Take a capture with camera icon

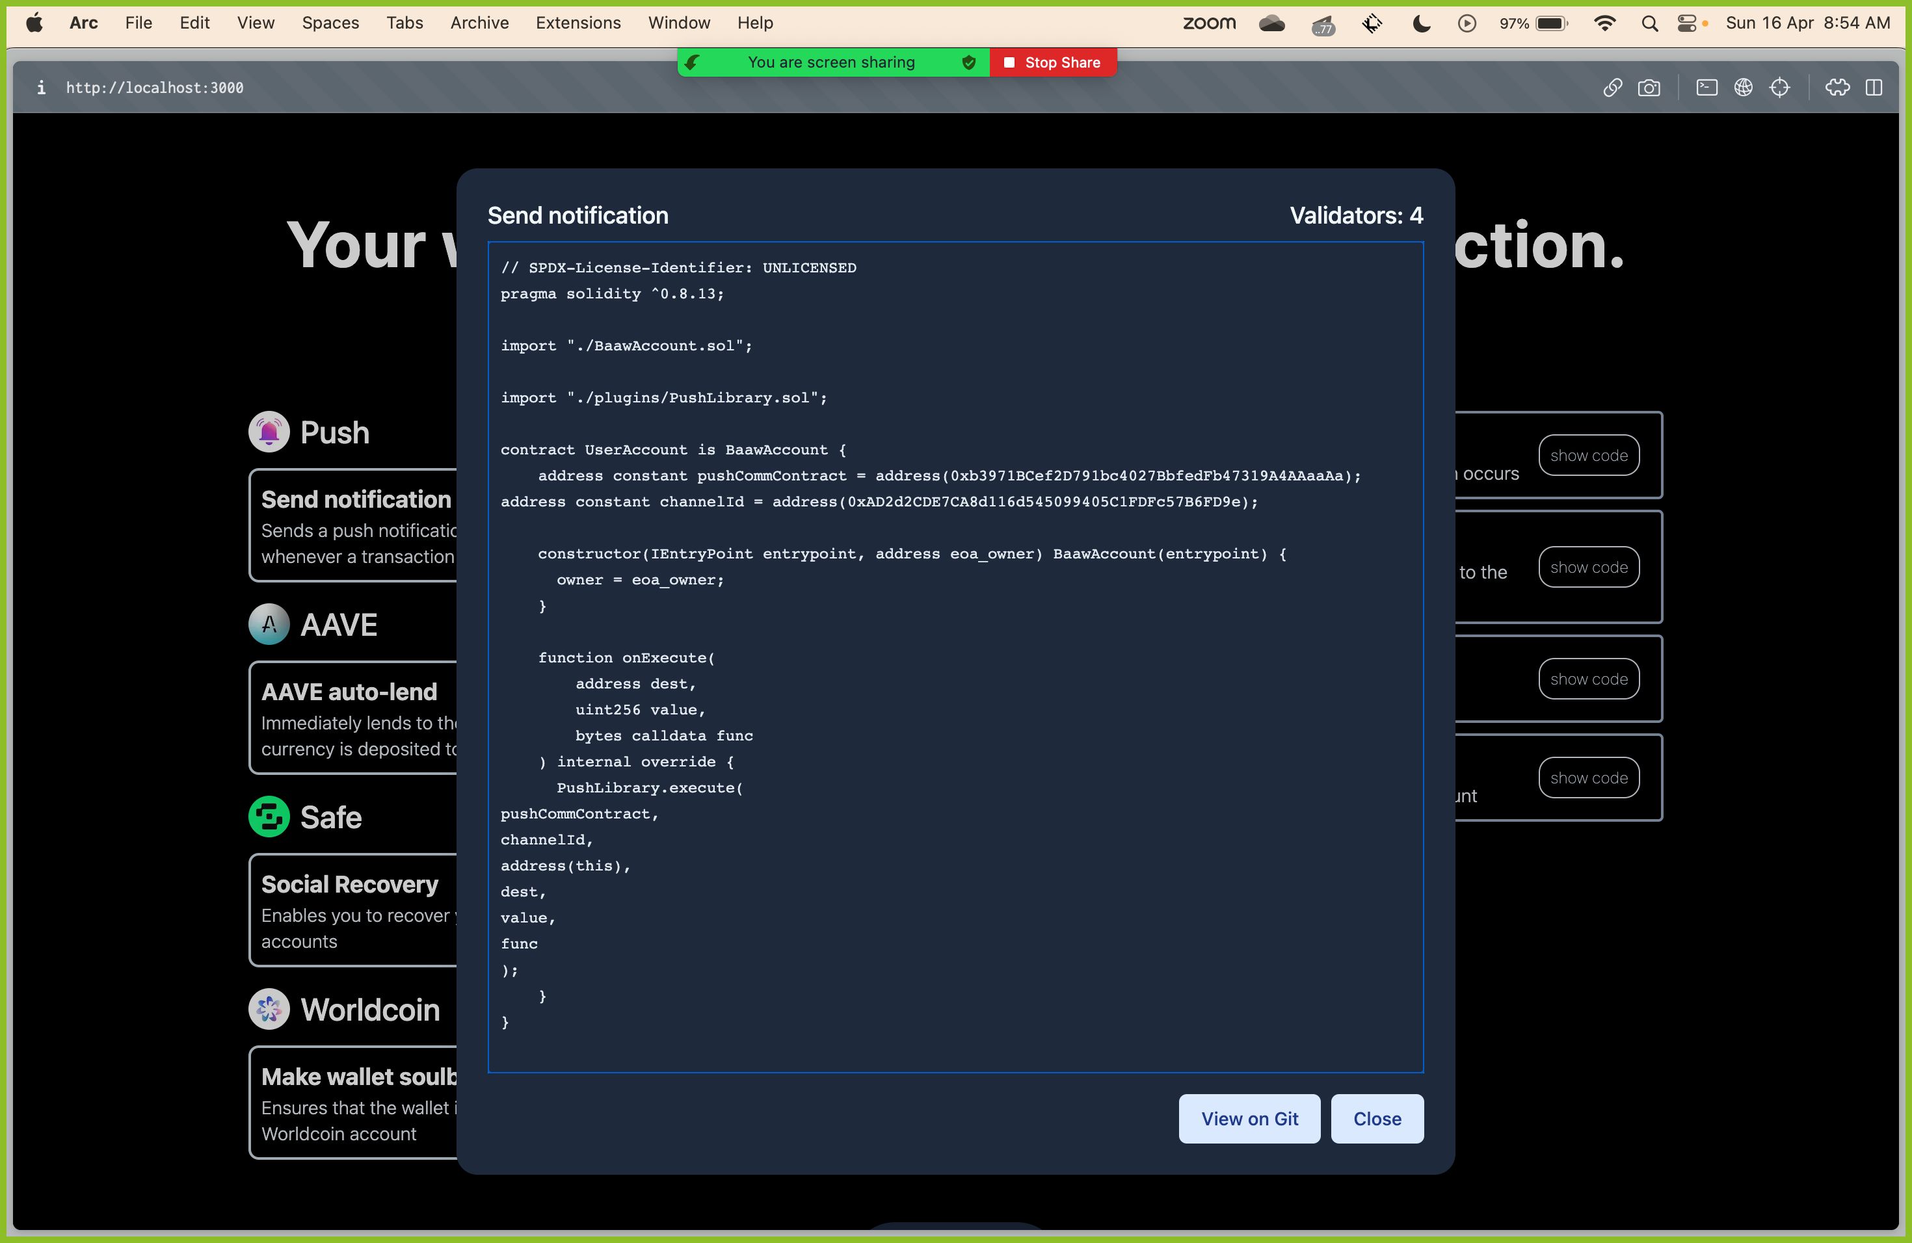(x=1649, y=88)
